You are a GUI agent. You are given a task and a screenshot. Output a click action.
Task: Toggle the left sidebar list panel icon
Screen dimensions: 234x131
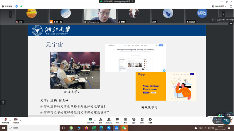pyautogui.click(x=3, y=102)
